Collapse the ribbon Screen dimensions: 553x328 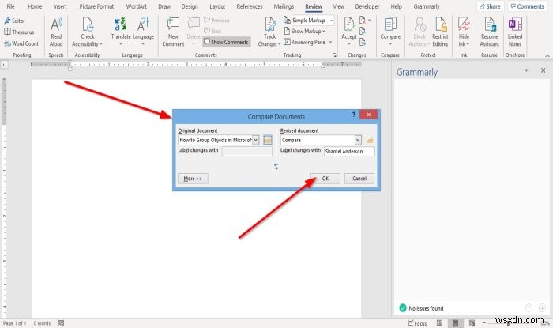click(547, 55)
